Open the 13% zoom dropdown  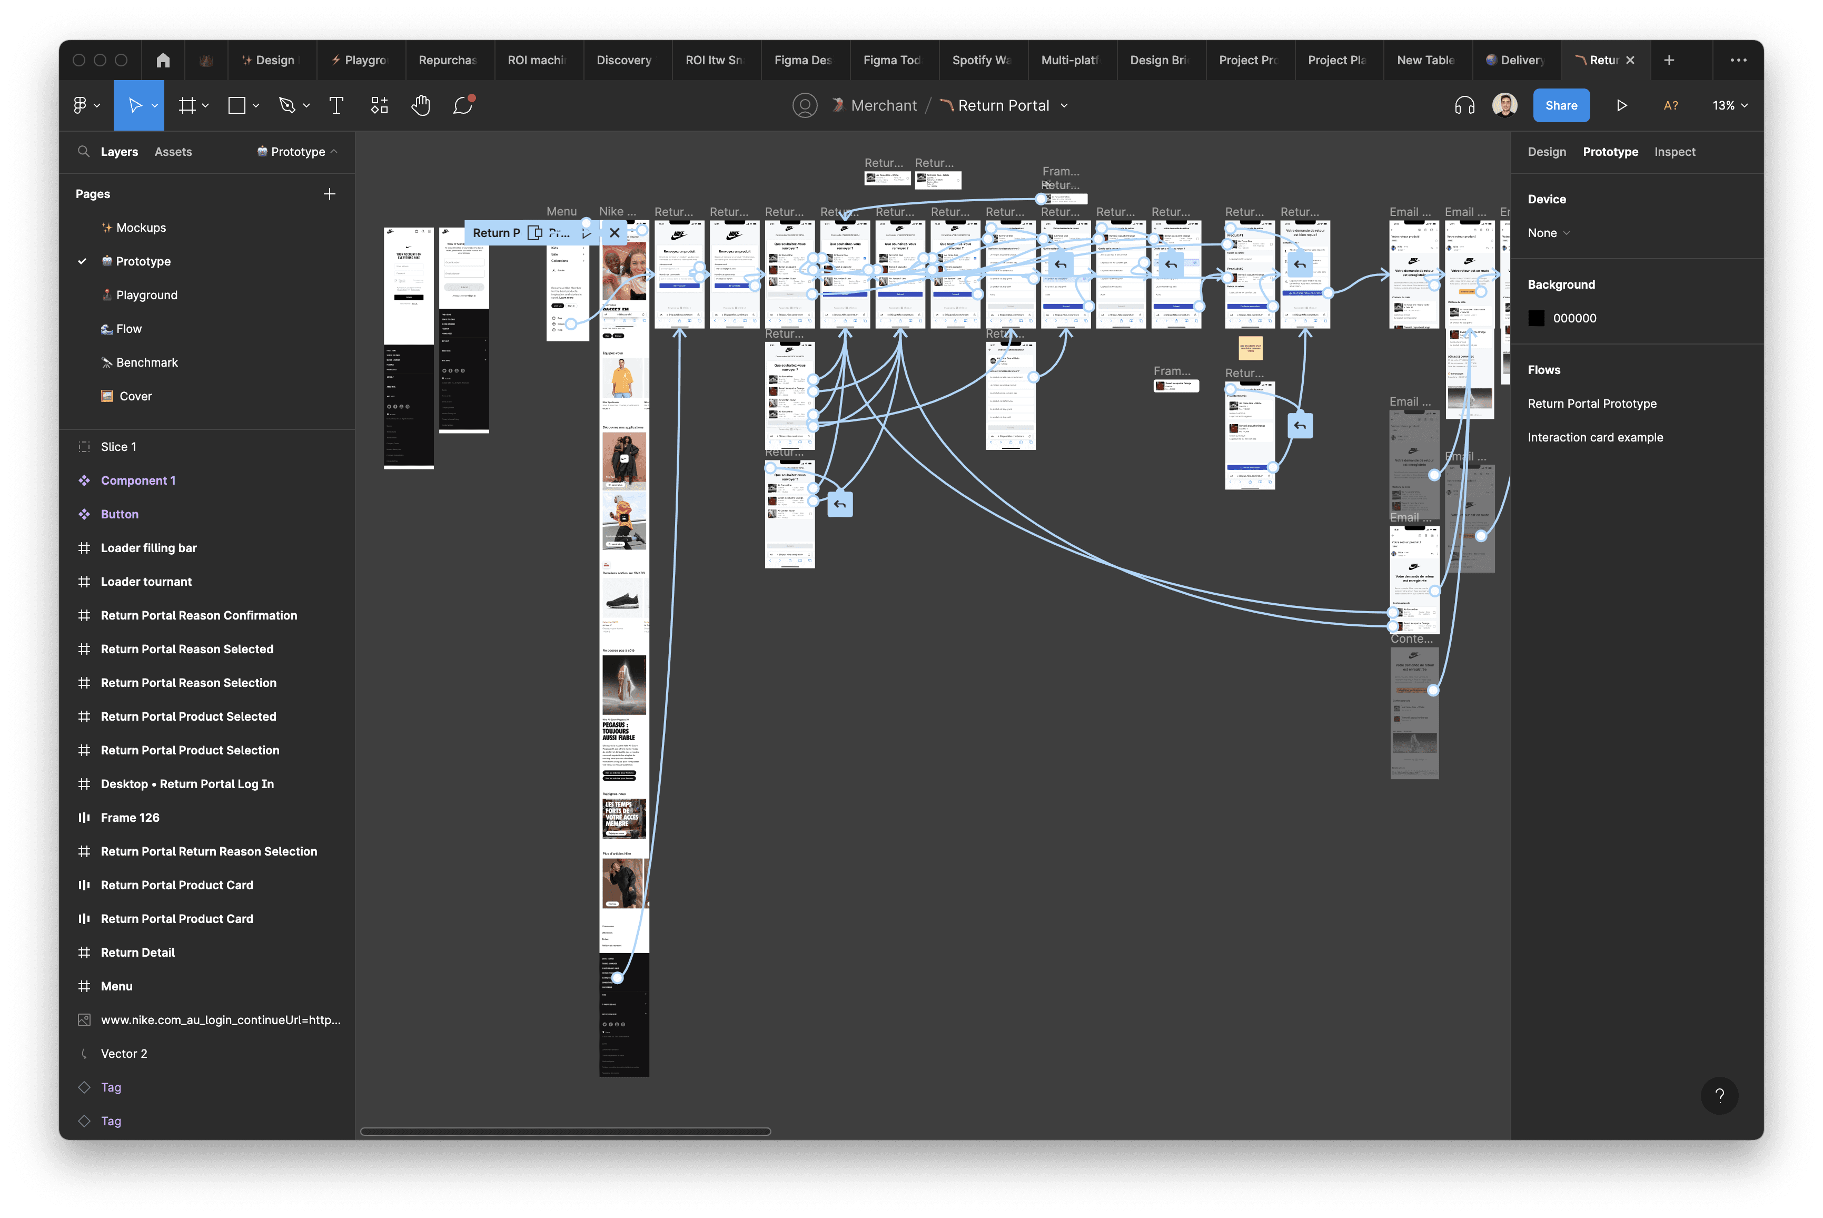(1731, 105)
